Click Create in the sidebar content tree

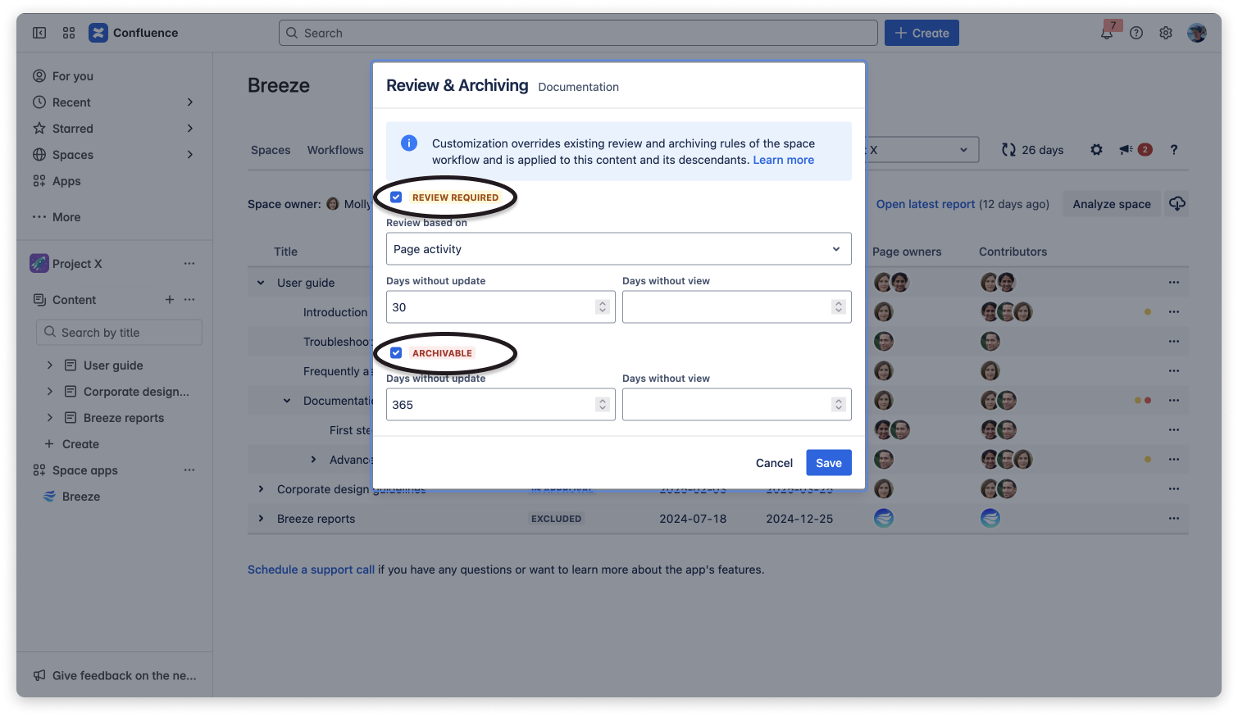[x=80, y=444]
